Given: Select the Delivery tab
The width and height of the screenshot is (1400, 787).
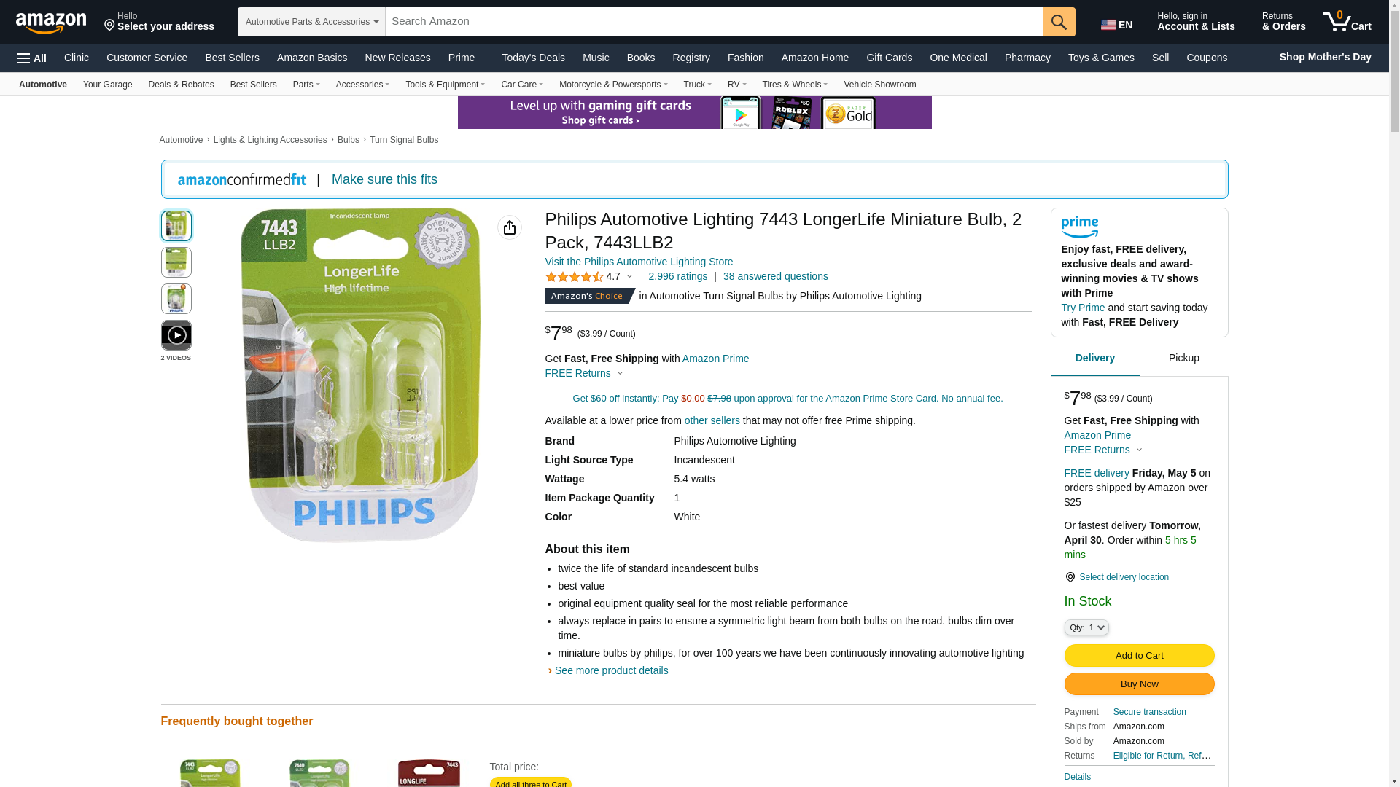Looking at the screenshot, I should [x=1095, y=358].
